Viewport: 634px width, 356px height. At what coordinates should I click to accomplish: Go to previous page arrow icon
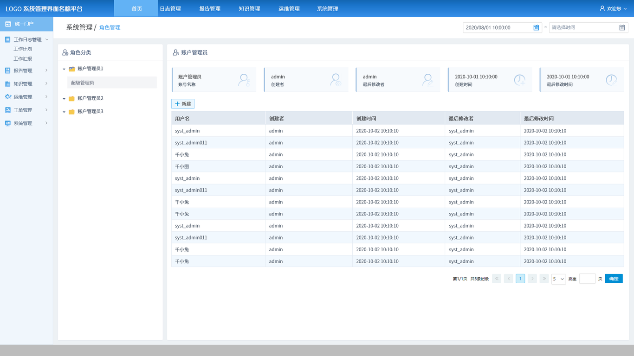(x=509, y=279)
